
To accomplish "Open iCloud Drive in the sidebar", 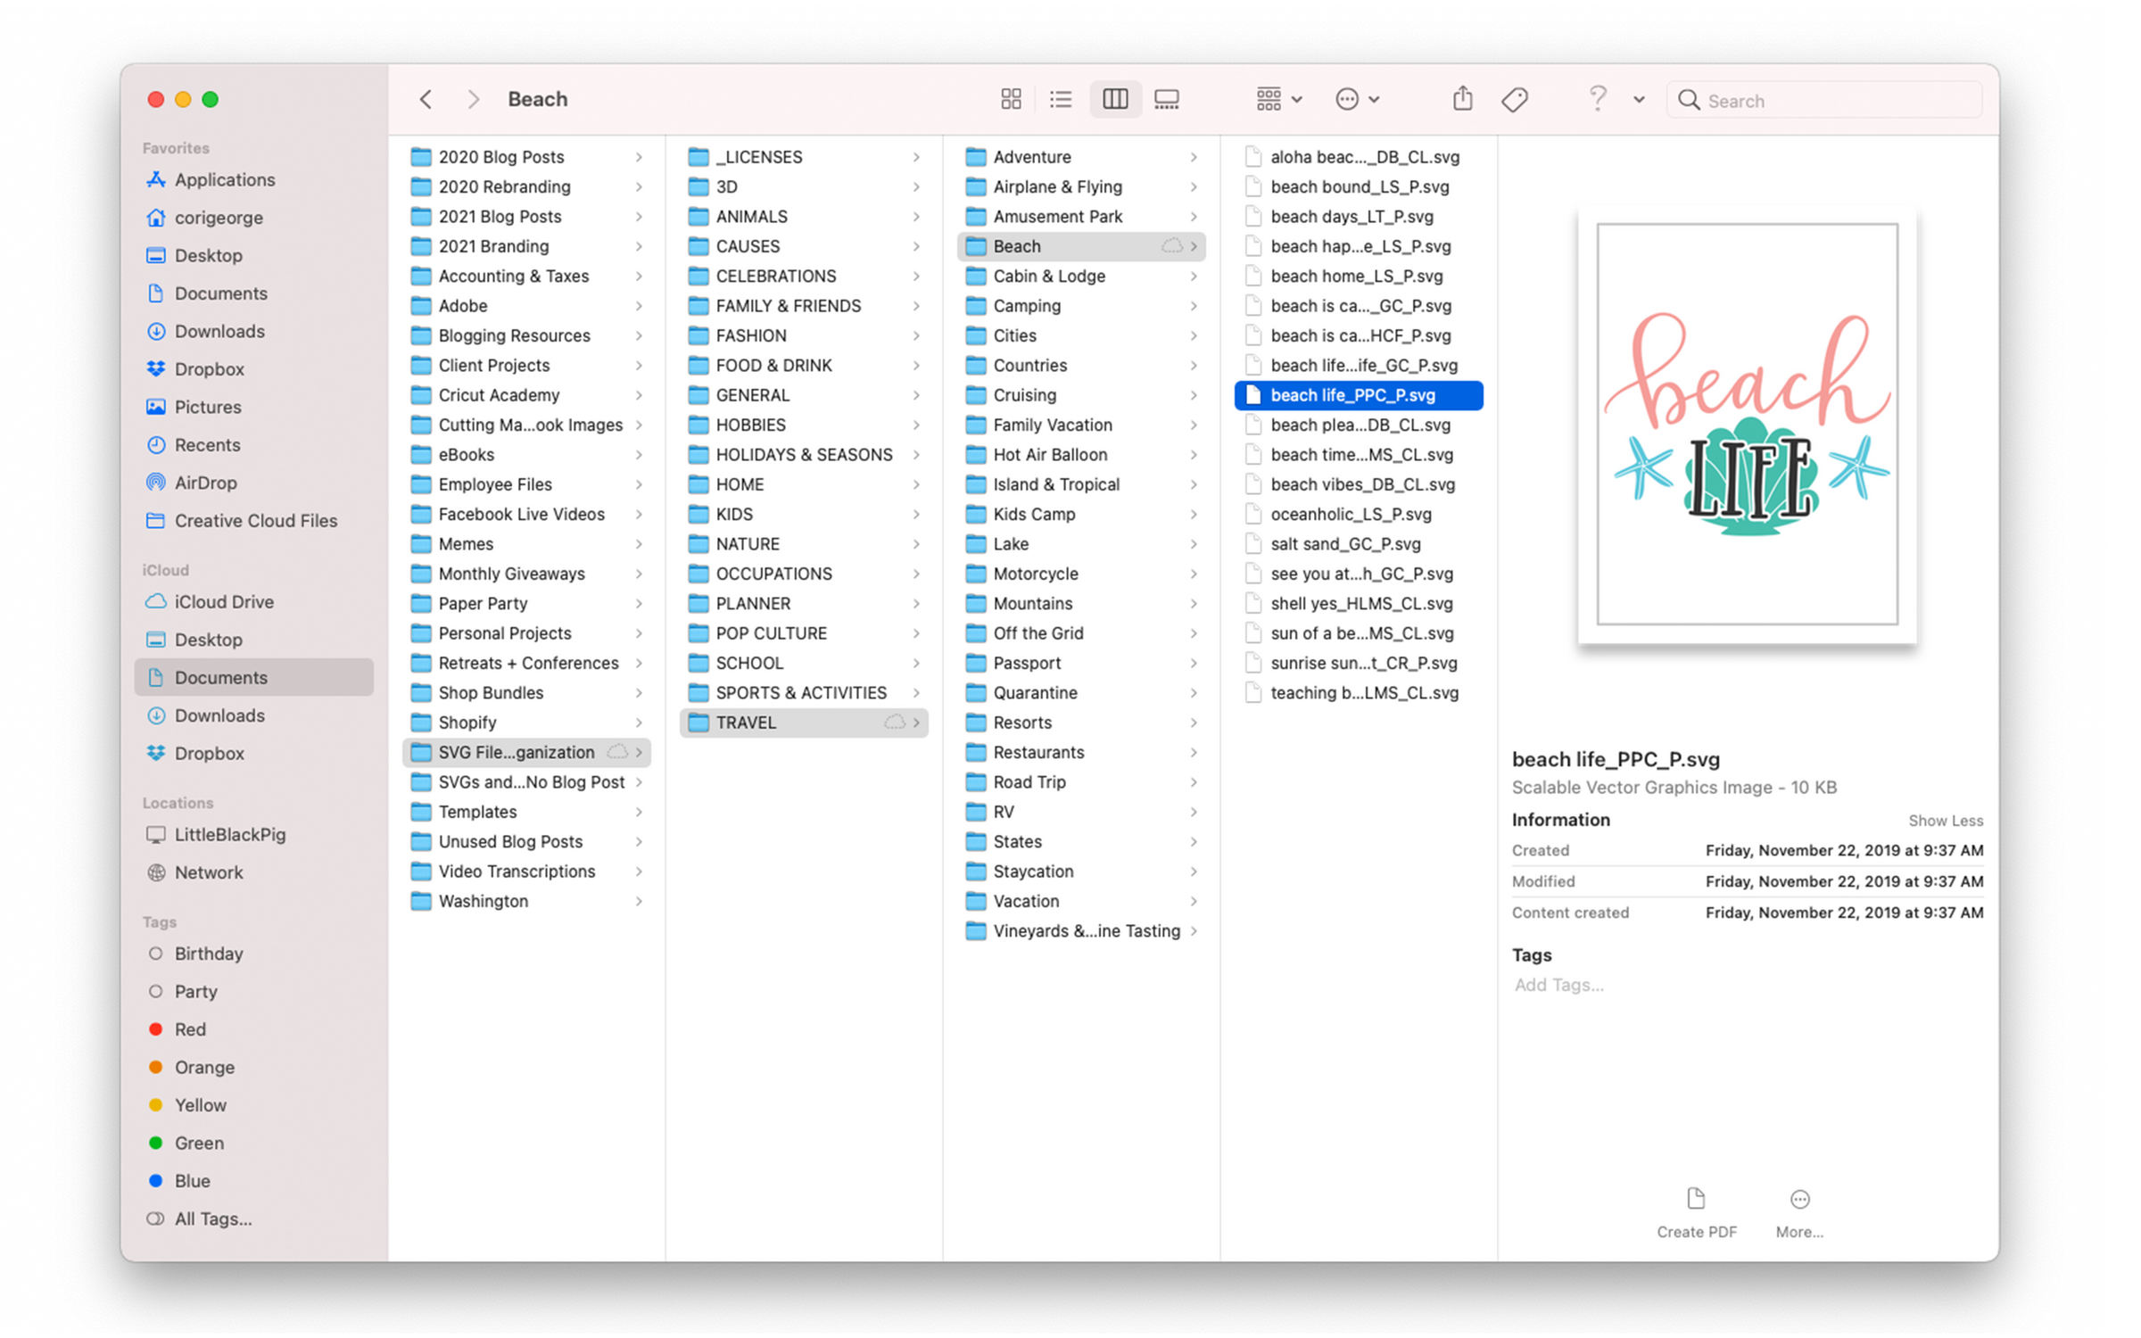I will pyautogui.click(x=224, y=602).
